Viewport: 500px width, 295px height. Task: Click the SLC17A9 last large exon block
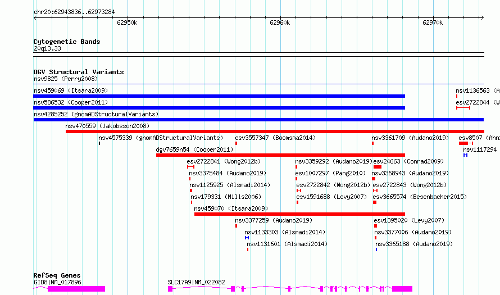(x=402, y=289)
